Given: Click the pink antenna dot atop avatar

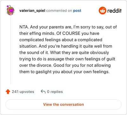Looking at the screenshot, I should [8, 6].
